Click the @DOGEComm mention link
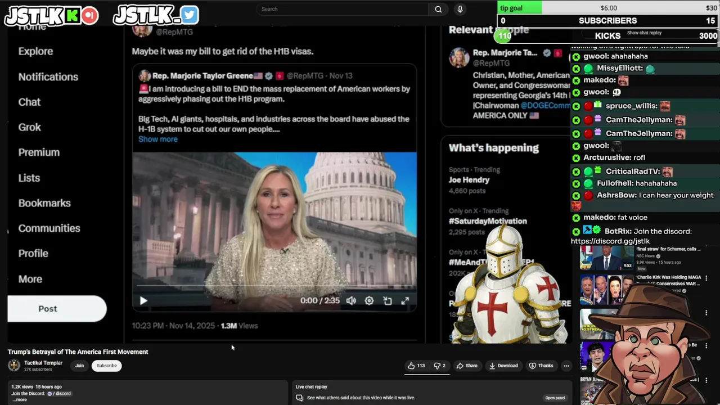The image size is (720, 405). (545, 105)
